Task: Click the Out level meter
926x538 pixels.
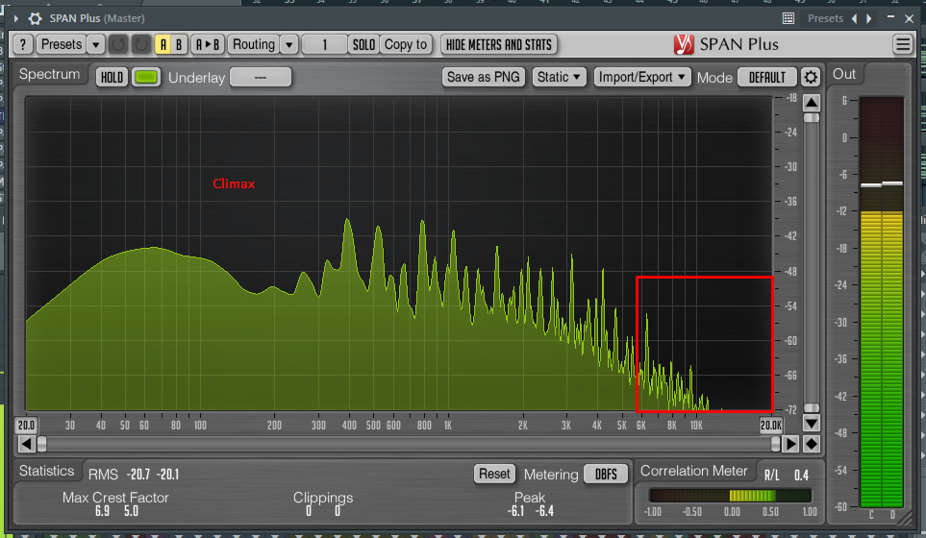Action: (x=881, y=302)
